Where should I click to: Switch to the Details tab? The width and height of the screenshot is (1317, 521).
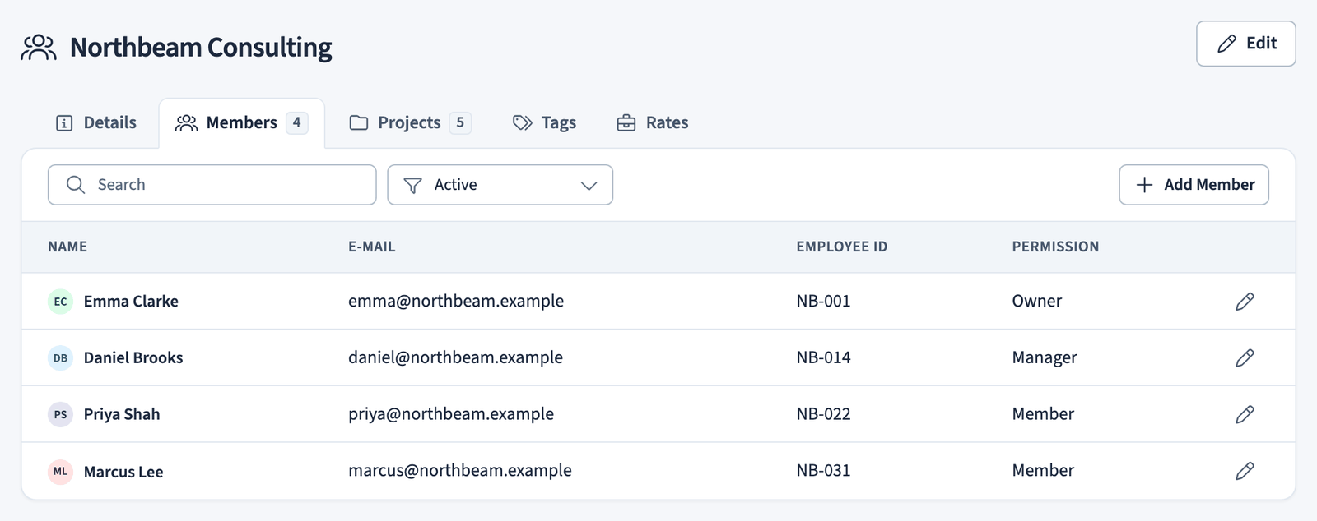(95, 123)
